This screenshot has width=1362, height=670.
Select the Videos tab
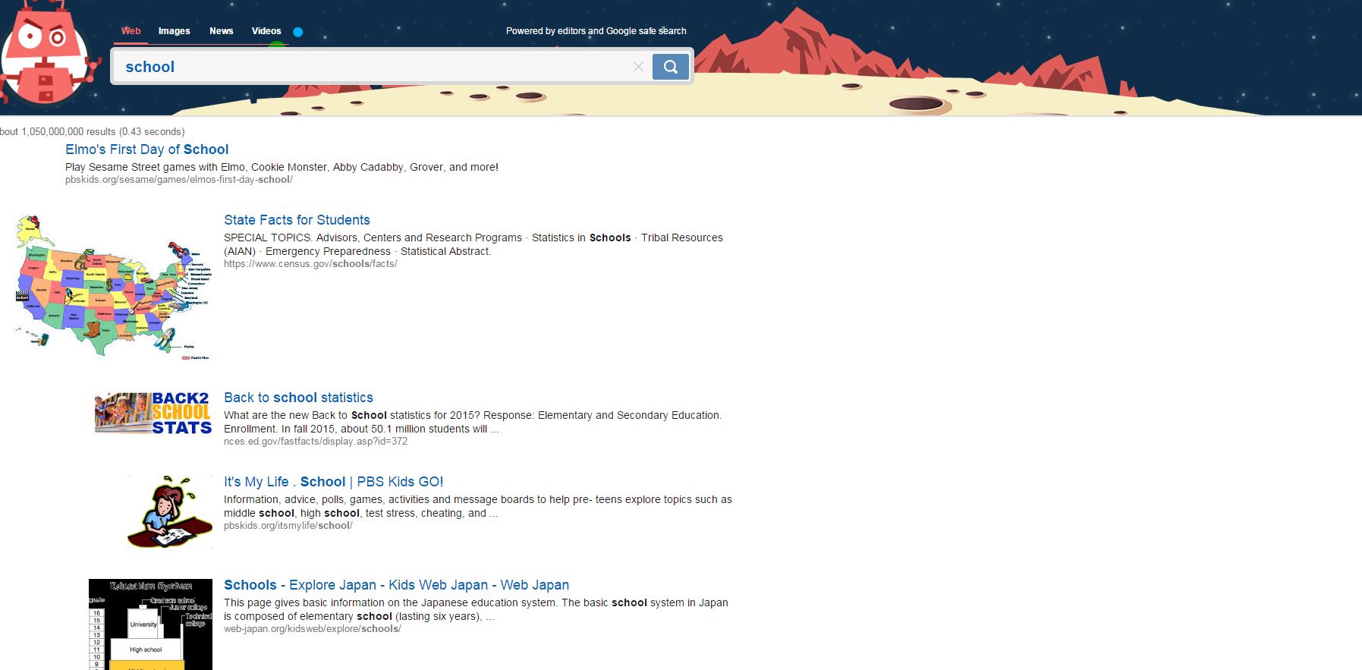tap(266, 31)
